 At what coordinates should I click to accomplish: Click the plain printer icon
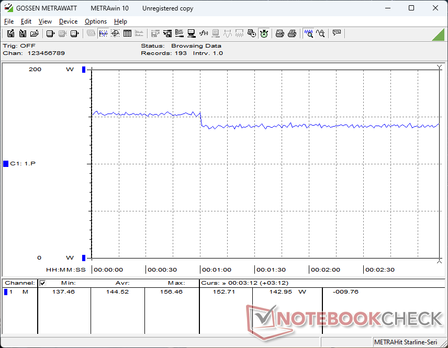coord(292,33)
